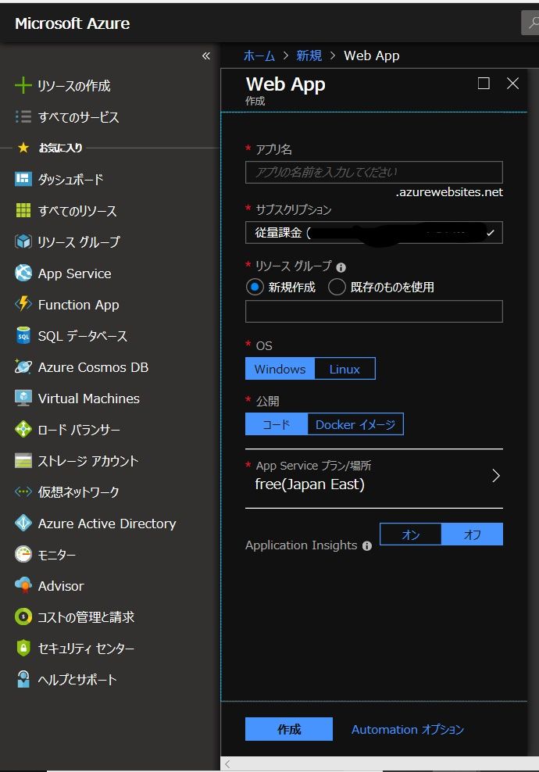The height and width of the screenshot is (772, 539).
Task: Click the green plus Create resource icon
Action: (23, 86)
